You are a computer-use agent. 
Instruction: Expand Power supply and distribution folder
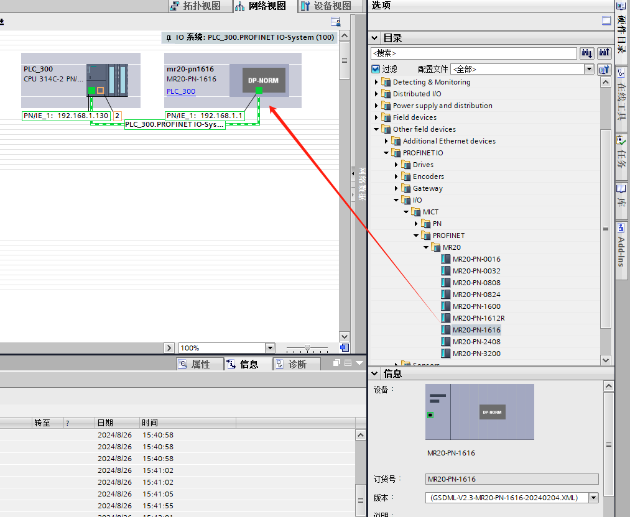point(376,106)
